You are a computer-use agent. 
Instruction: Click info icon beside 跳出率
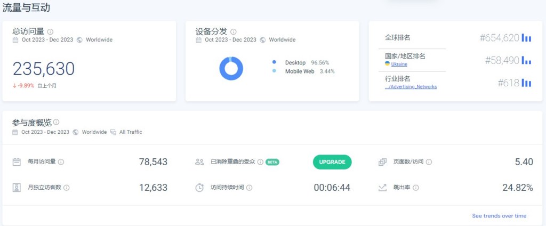click(416, 188)
